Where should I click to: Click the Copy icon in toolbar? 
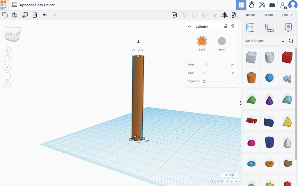5,15
